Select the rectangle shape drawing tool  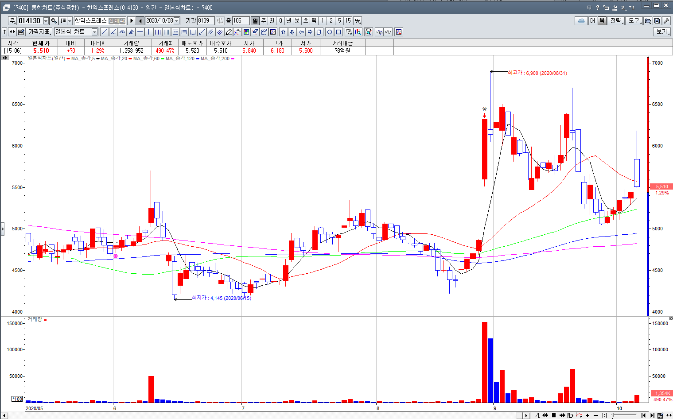click(338, 32)
